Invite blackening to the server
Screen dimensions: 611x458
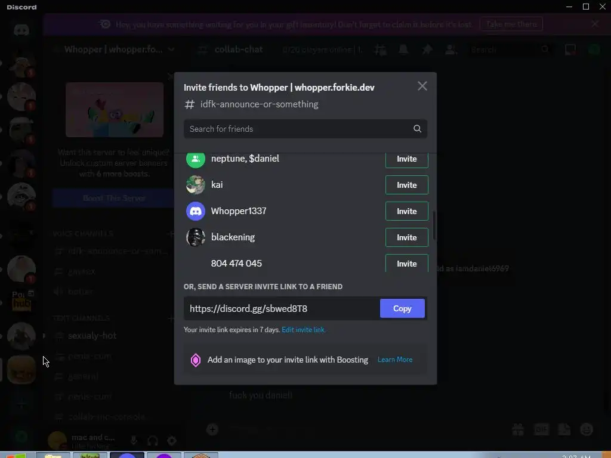coord(406,237)
